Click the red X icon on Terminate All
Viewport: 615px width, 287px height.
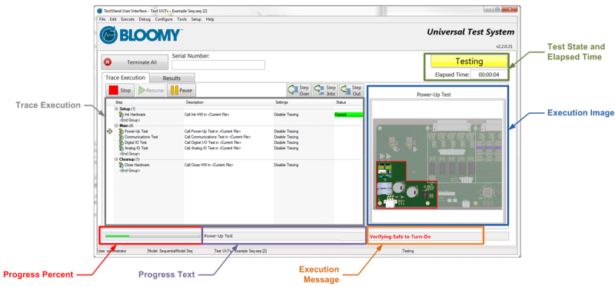(x=108, y=62)
